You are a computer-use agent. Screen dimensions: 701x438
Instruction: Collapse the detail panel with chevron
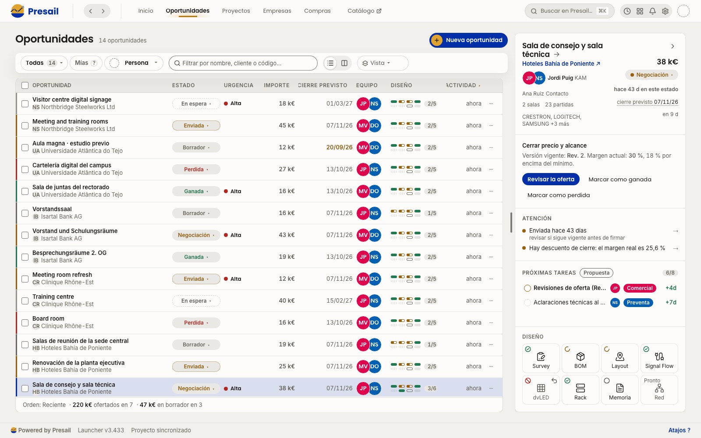click(673, 46)
